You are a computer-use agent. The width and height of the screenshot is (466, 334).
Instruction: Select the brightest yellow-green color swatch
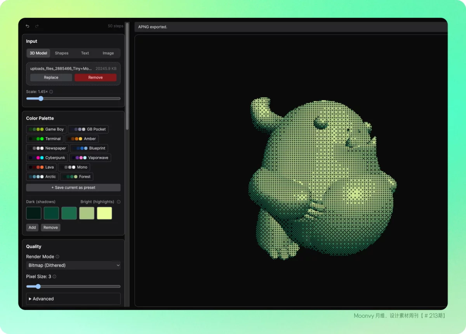(104, 213)
